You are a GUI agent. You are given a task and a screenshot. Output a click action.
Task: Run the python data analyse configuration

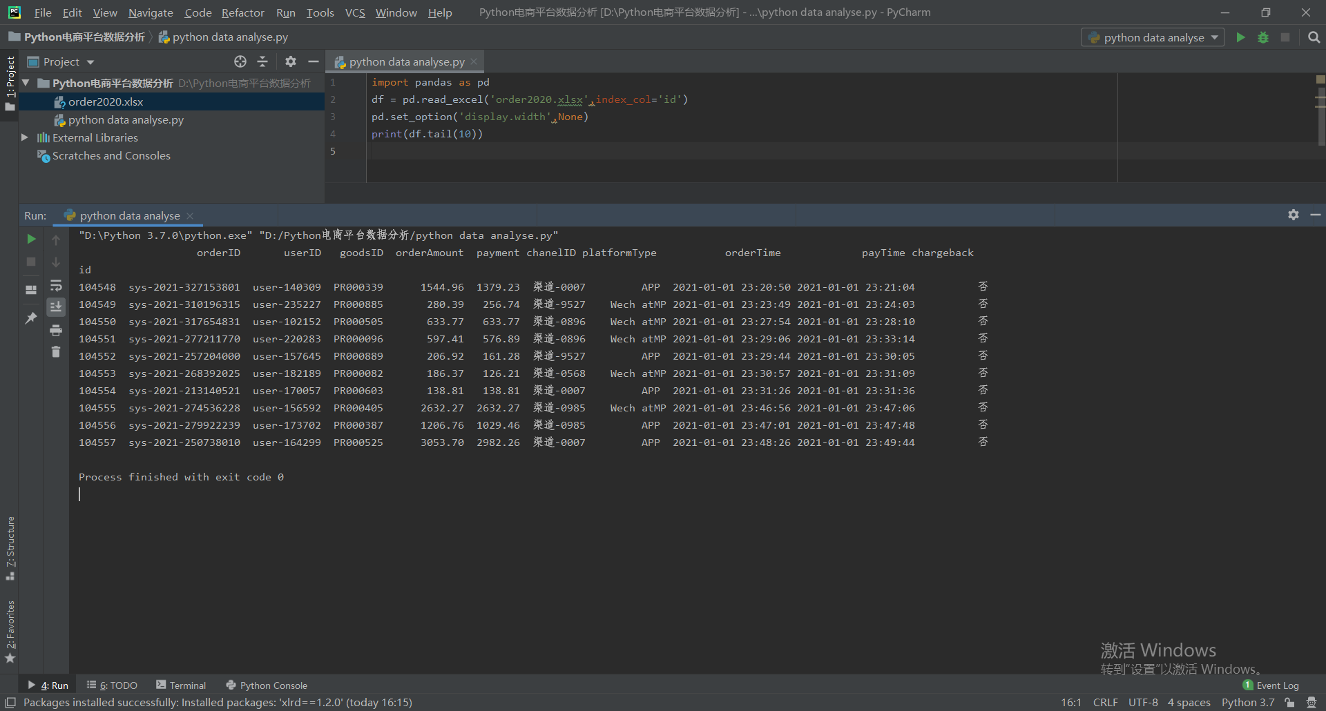[x=1240, y=37]
